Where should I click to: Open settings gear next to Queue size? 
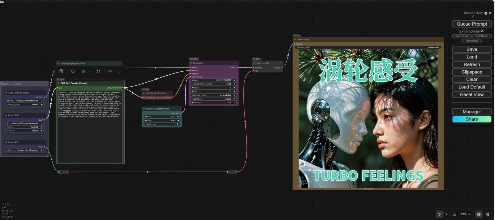(486, 13)
